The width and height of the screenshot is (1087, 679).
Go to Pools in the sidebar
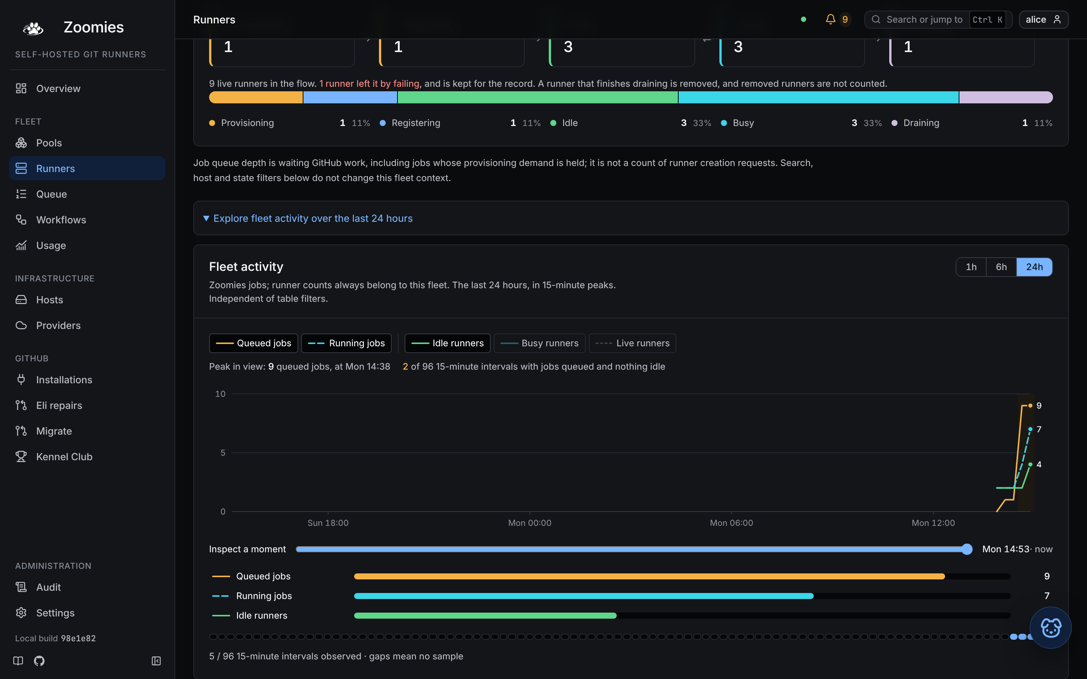pos(87,143)
